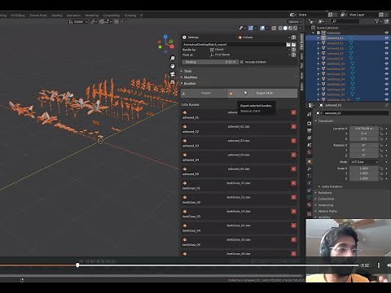Screen dimensions: 391x293
Task: Click the blue Z axis on navigation gizmo
Action: [165, 37]
